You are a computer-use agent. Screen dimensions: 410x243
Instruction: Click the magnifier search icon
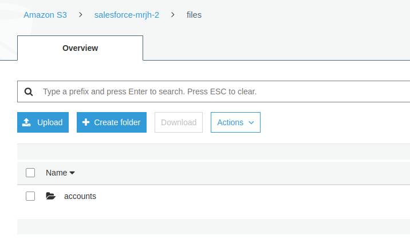(29, 91)
